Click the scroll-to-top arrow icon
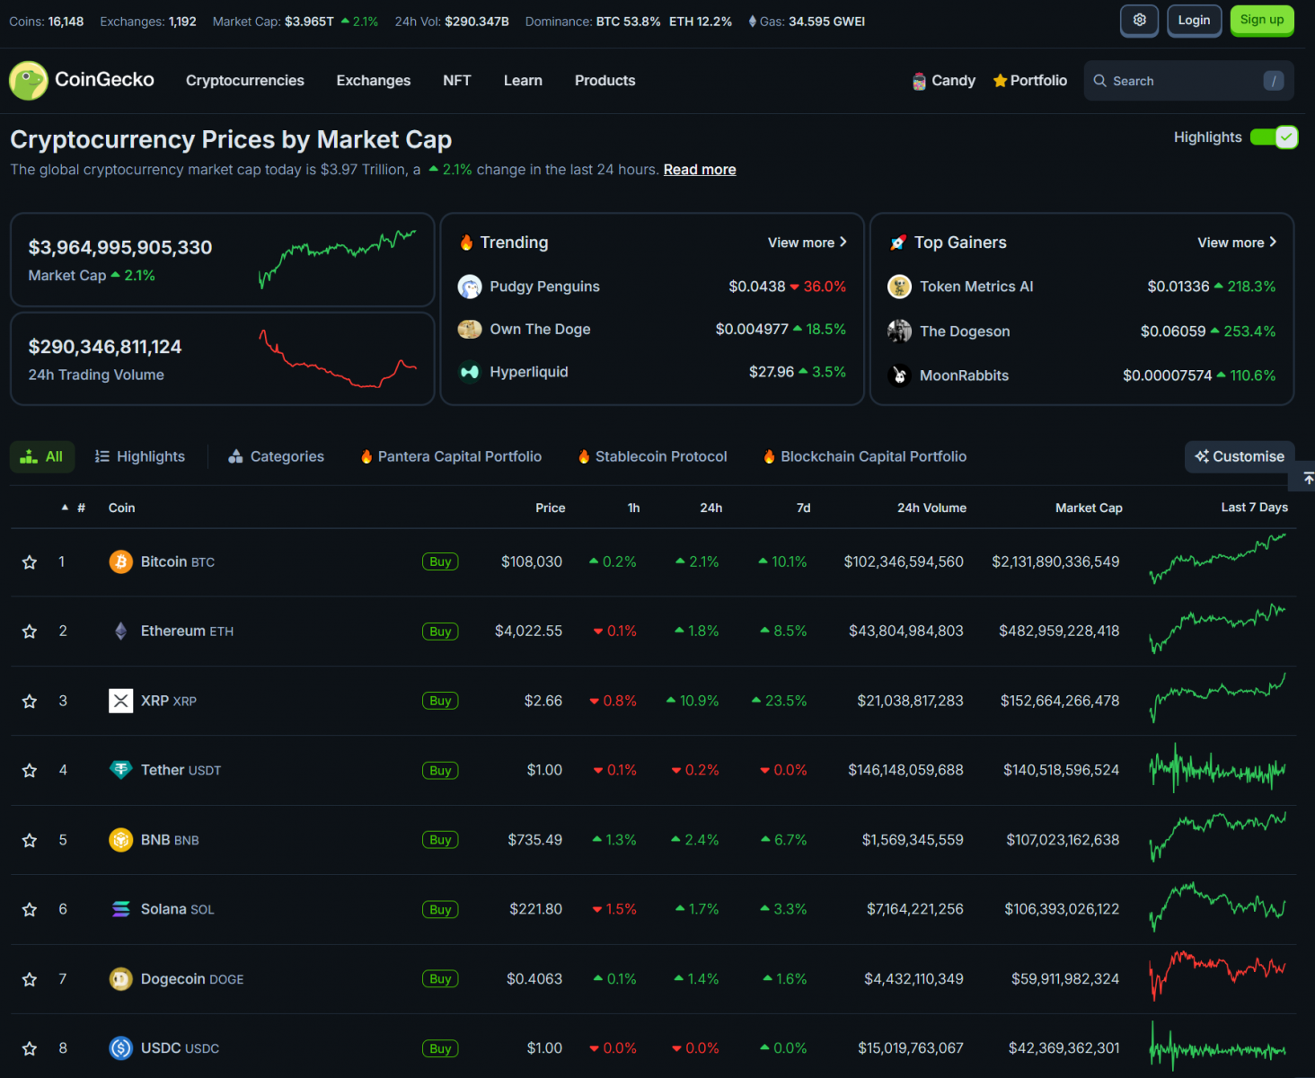The height and width of the screenshot is (1078, 1315). tap(1308, 479)
